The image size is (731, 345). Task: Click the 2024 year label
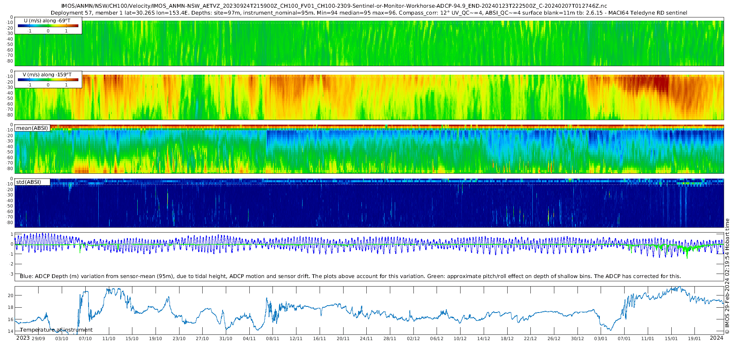716,338
